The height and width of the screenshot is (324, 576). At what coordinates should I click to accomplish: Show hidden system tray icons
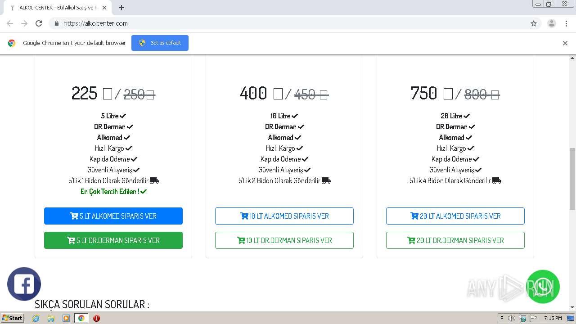502,318
